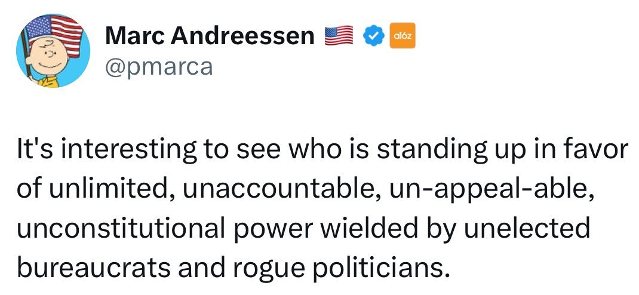
Task: Click the blue verified checkmark badge
Action: [x=374, y=36]
